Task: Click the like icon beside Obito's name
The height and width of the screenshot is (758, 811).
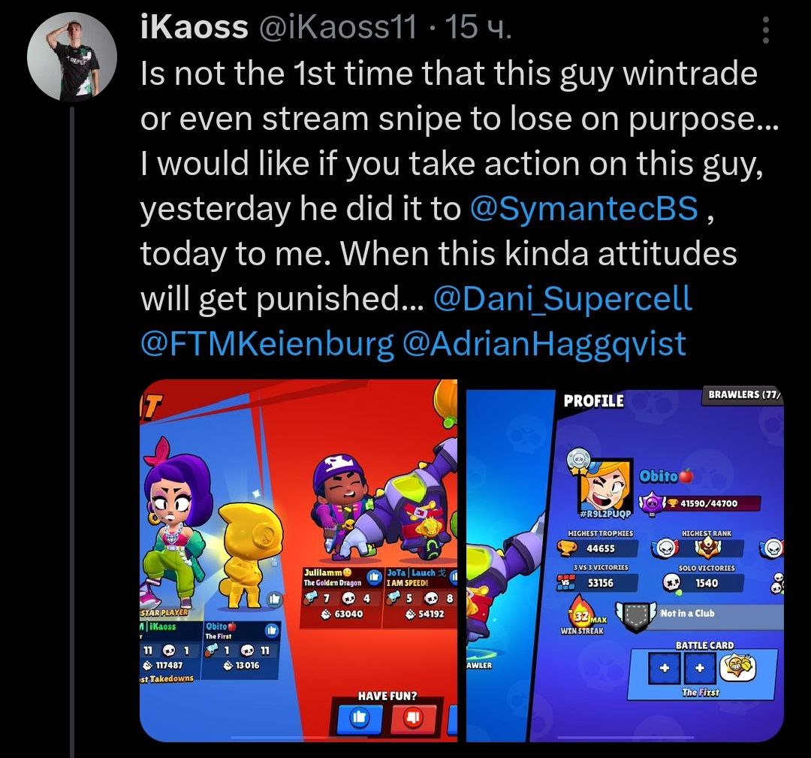Action: pos(272,630)
